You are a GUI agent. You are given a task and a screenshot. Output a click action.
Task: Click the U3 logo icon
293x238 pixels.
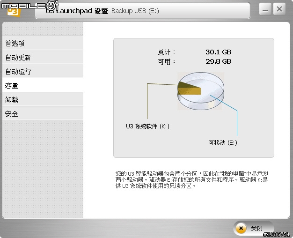click(x=14, y=12)
